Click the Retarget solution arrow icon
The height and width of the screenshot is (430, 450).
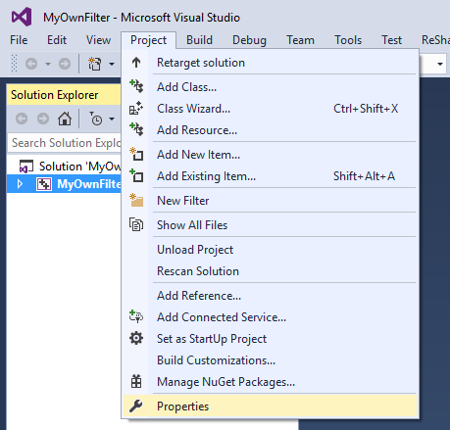(x=136, y=63)
